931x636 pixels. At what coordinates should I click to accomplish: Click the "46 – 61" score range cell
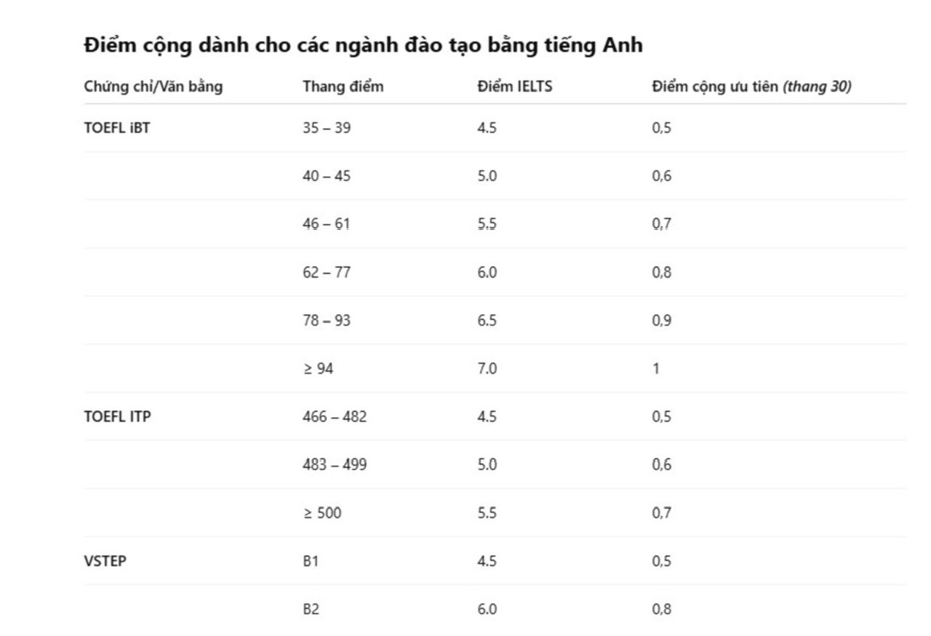point(327,224)
